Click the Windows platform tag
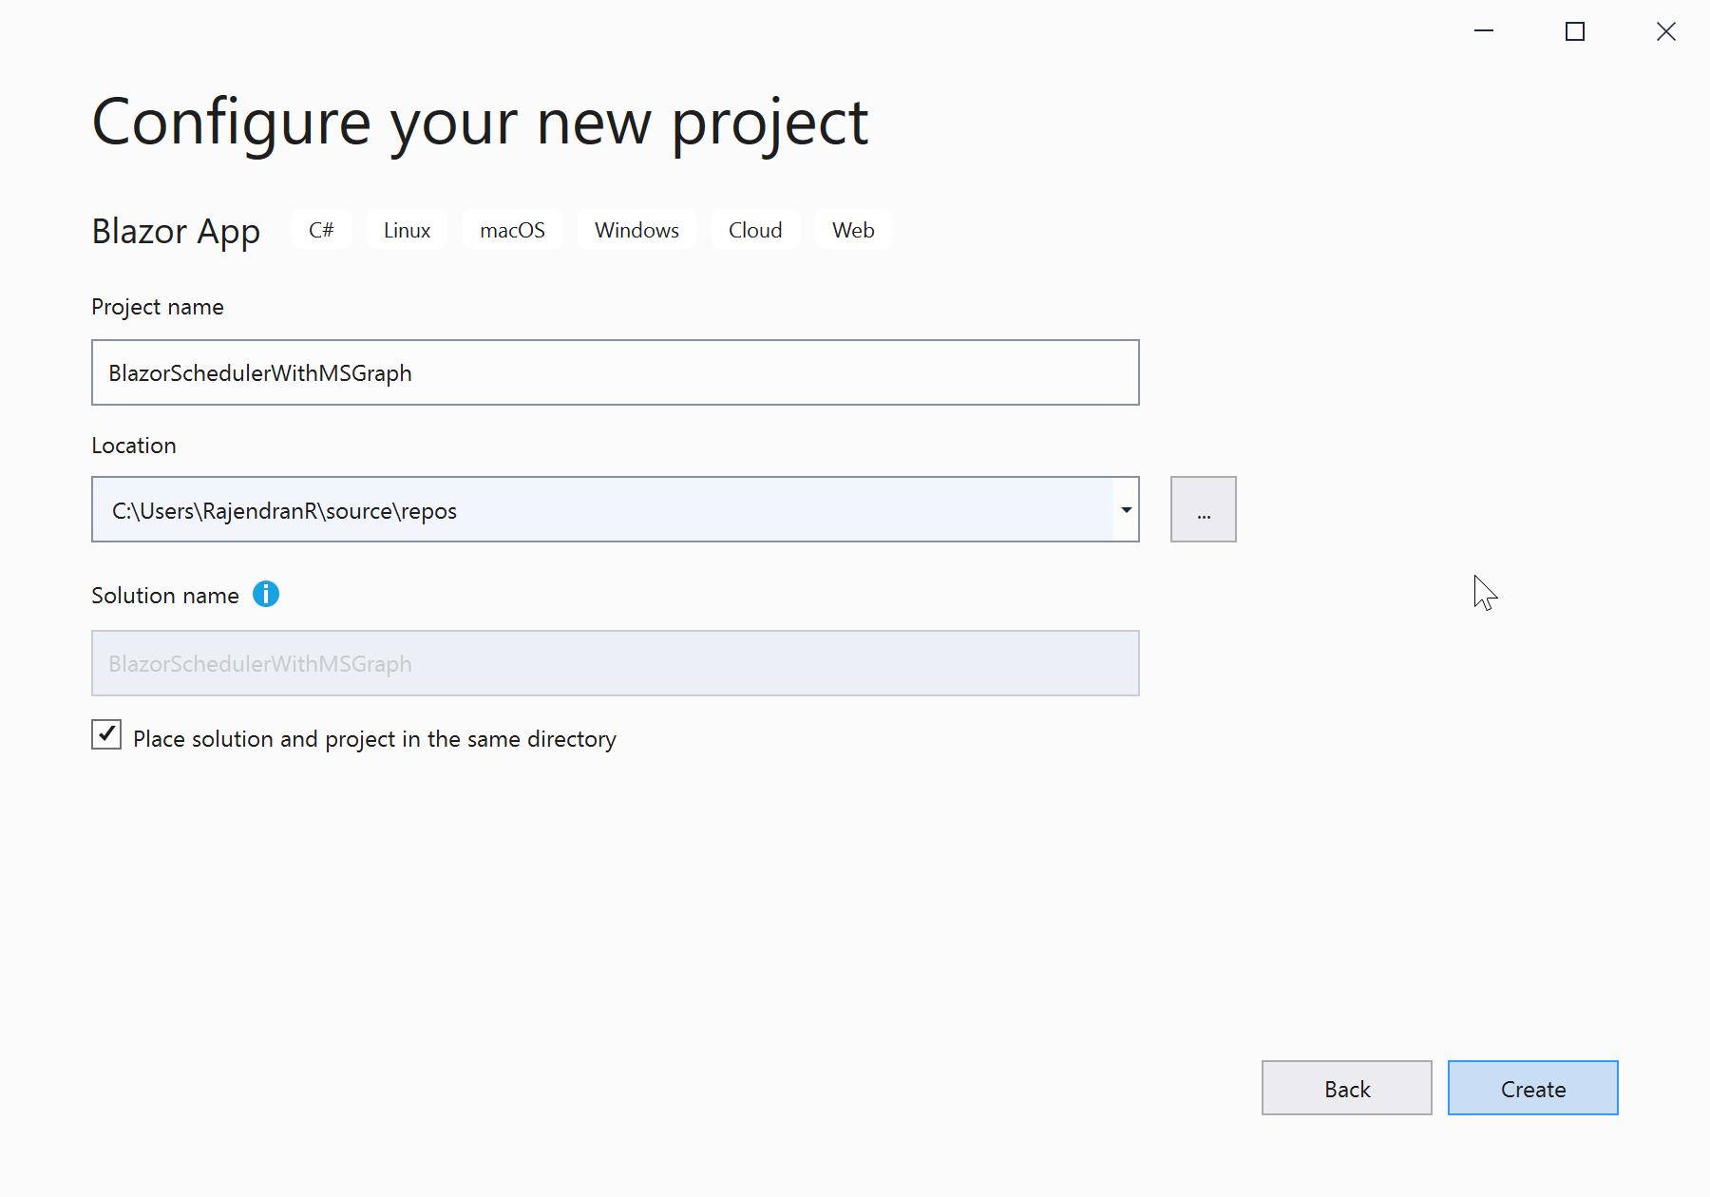Viewport: 1710px width, 1197px height. pyautogui.click(x=636, y=230)
